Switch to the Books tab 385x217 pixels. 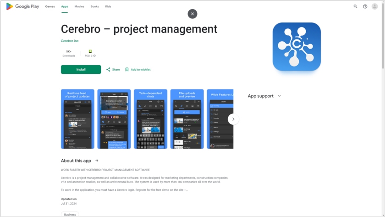(94, 6)
